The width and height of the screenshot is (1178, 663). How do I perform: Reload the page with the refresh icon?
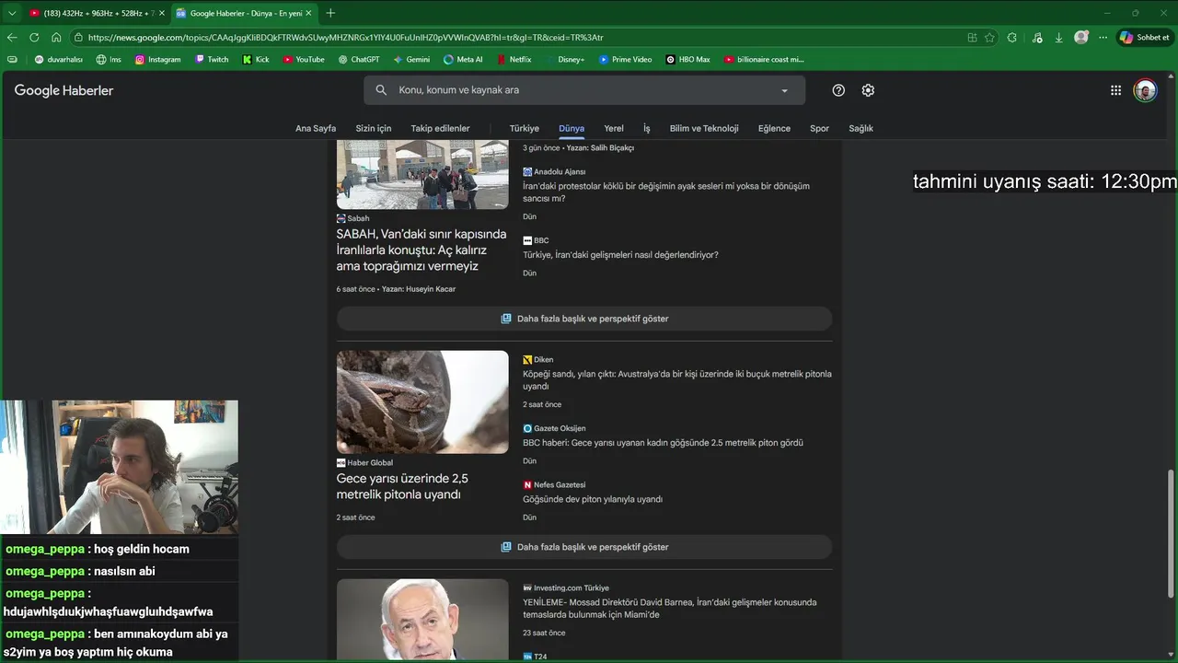tap(34, 38)
